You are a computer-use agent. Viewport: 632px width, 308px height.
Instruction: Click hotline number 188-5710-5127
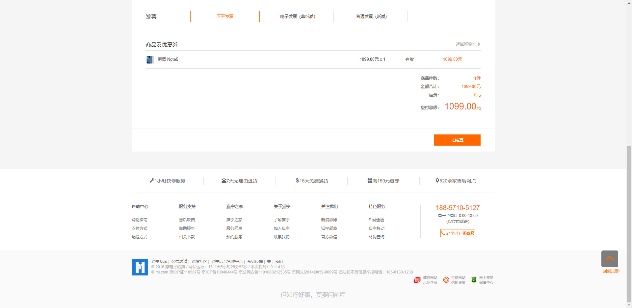458,208
